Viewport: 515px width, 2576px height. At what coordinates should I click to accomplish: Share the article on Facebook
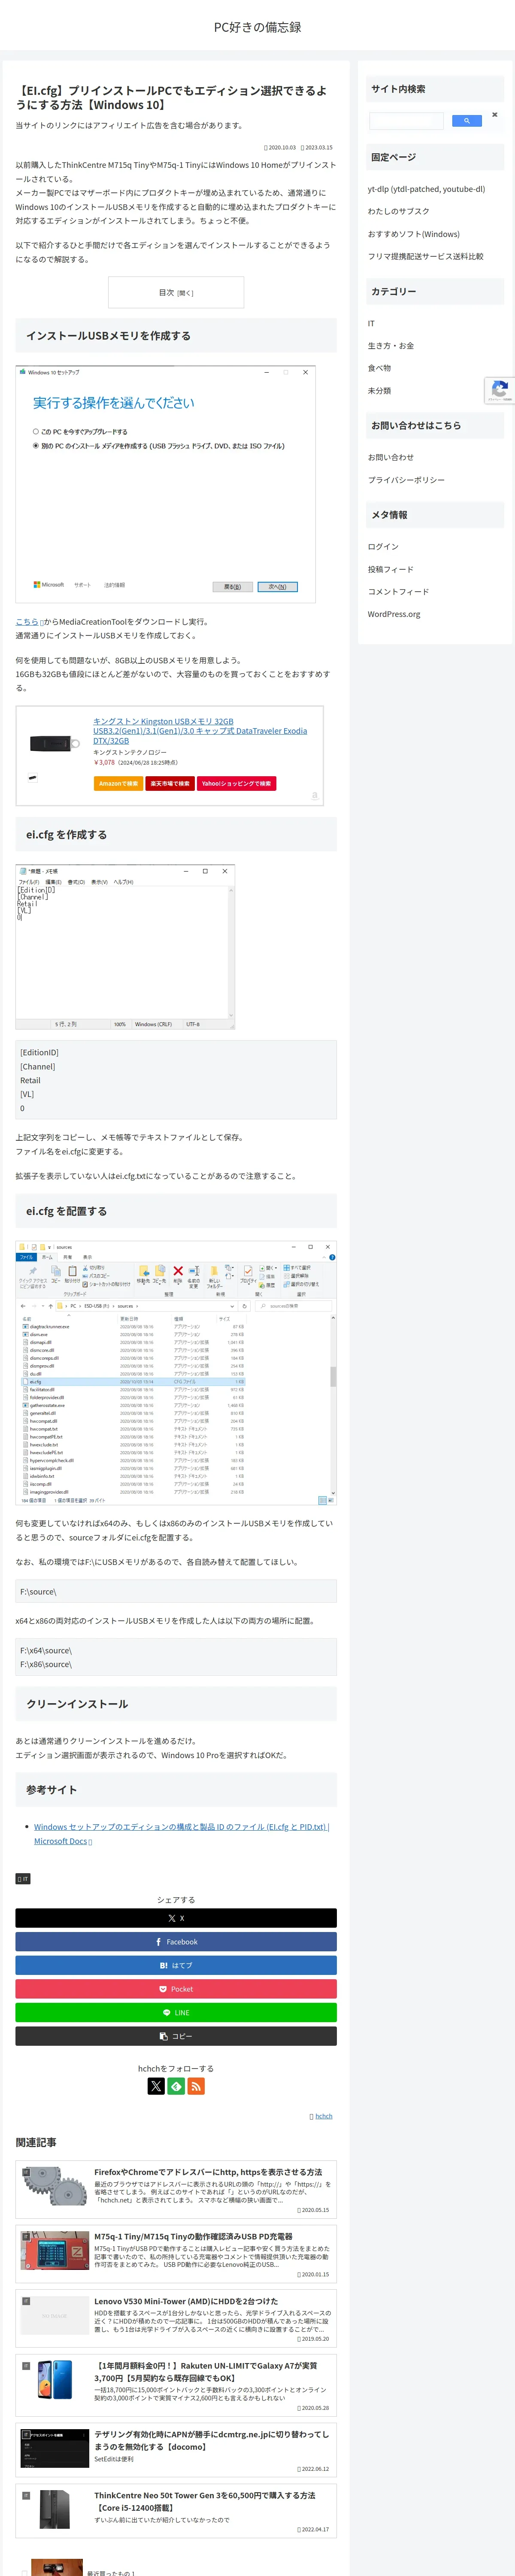point(176,1942)
